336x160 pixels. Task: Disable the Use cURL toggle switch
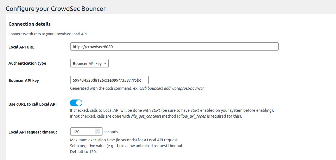(x=76, y=103)
